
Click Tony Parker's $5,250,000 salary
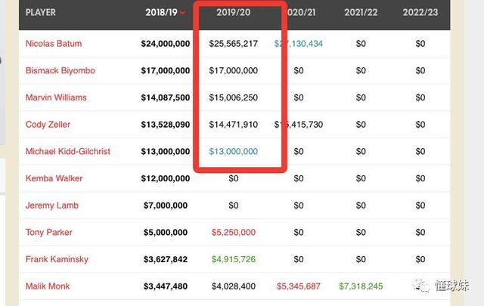tap(233, 233)
